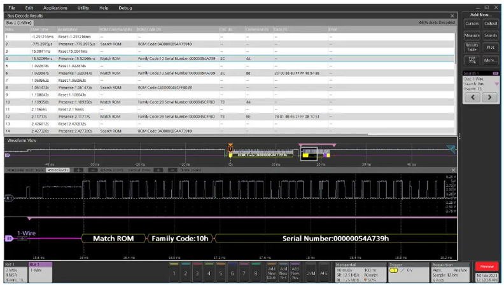Turn on channel 1 button
The width and height of the screenshot is (504, 285).
coord(174,272)
